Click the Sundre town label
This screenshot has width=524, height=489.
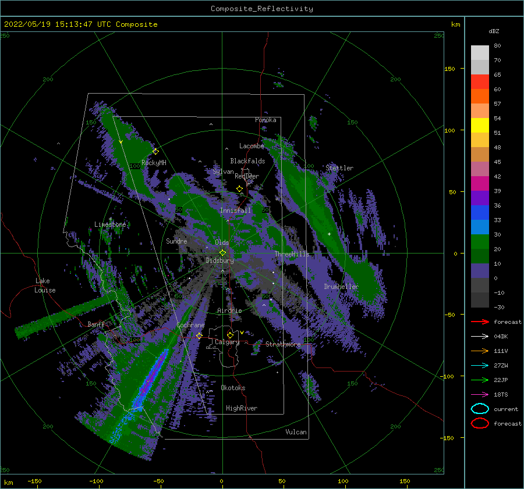tap(176, 241)
